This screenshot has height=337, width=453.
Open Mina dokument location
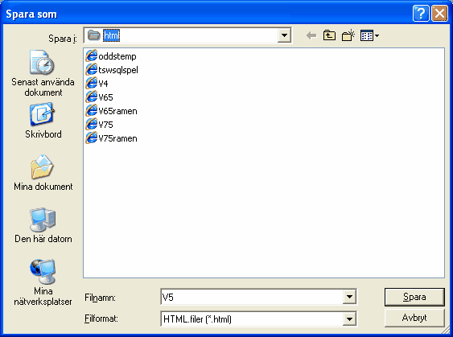click(x=43, y=173)
